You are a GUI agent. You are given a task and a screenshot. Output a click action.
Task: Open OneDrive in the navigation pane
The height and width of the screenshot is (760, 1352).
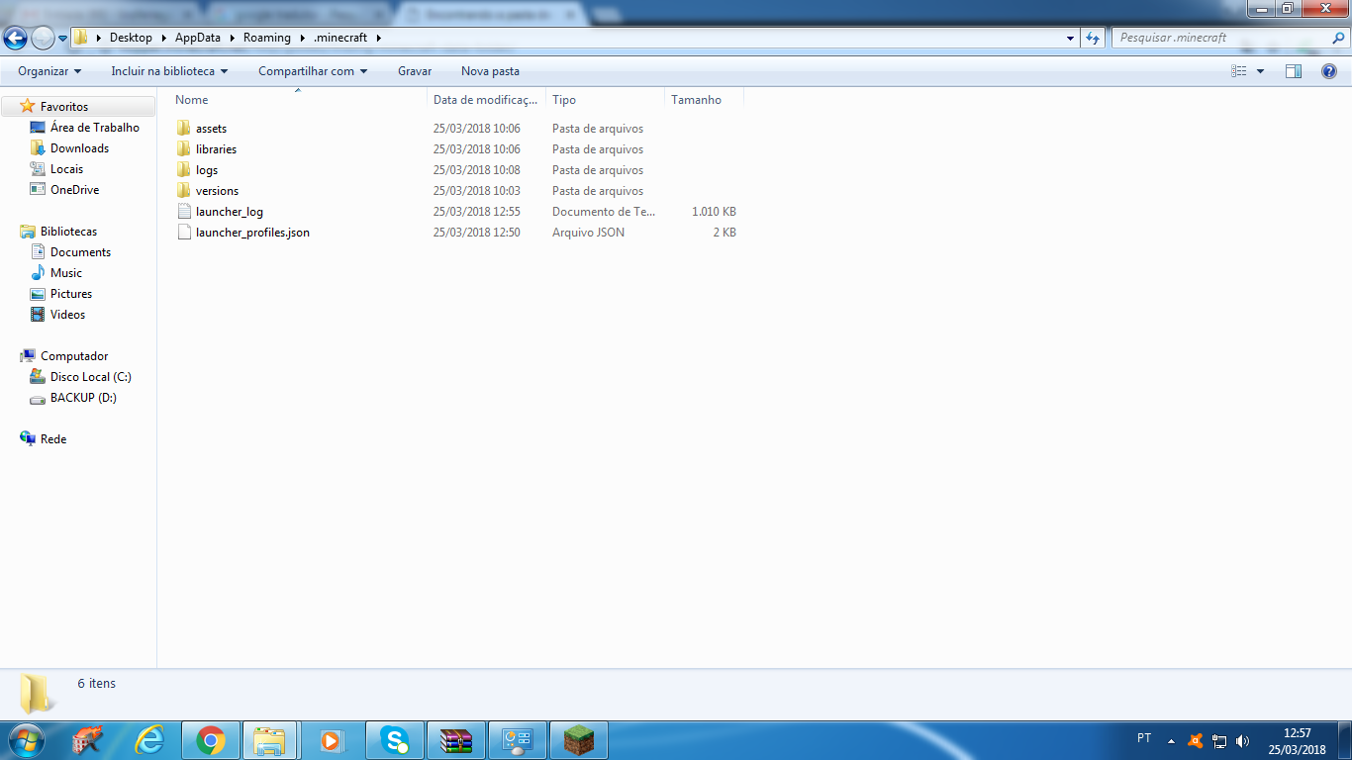pyautogui.click(x=75, y=190)
